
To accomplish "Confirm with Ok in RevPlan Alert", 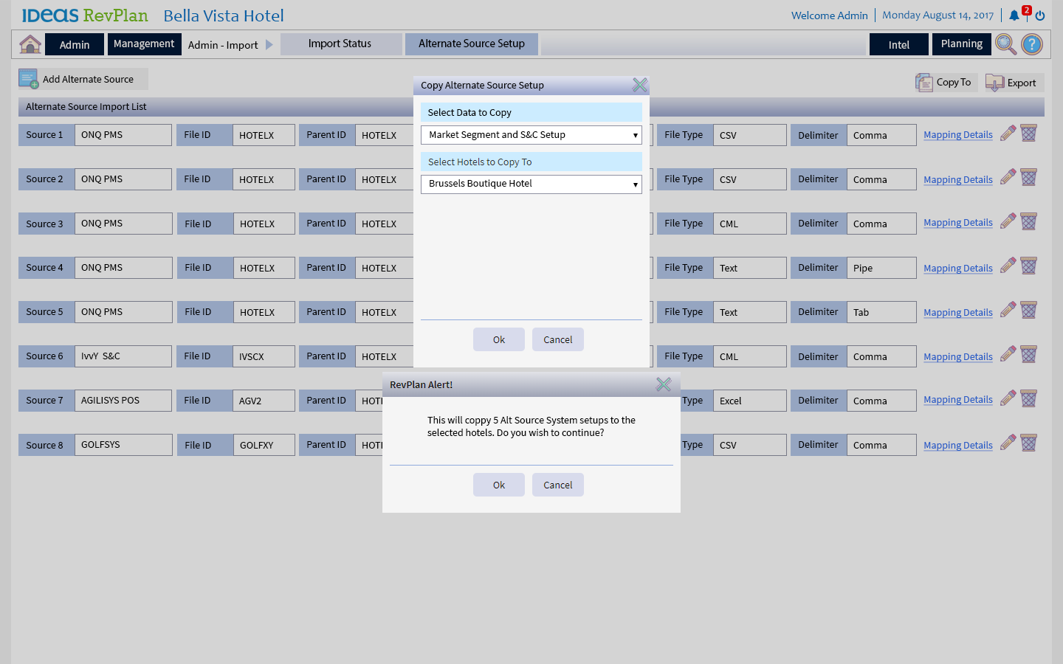I will click(499, 485).
